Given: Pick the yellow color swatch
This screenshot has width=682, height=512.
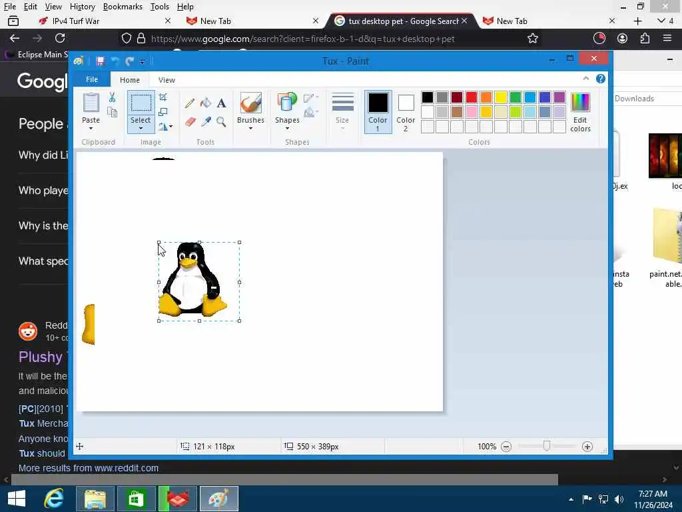Looking at the screenshot, I should 501,97.
